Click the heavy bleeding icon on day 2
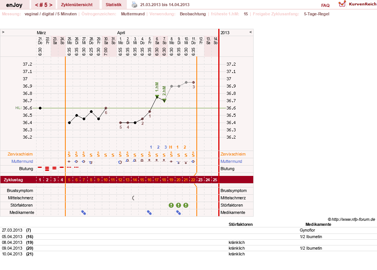 pos(47,169)
